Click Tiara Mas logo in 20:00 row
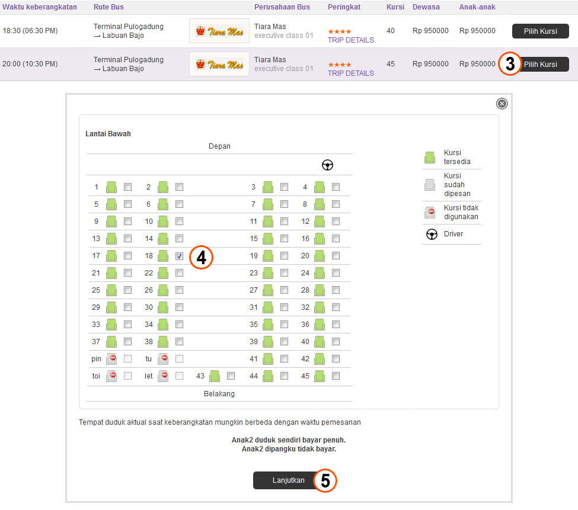This screenshot has width=578, height=510. [x=219, y=64]
